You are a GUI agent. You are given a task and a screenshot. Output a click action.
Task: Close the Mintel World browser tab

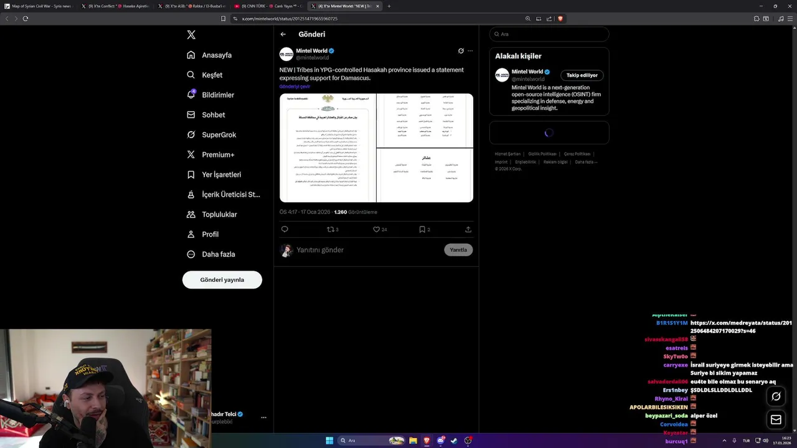[x=377, y=6]
